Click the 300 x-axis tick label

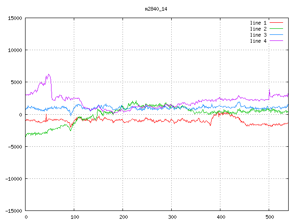[x=172, y=217]
